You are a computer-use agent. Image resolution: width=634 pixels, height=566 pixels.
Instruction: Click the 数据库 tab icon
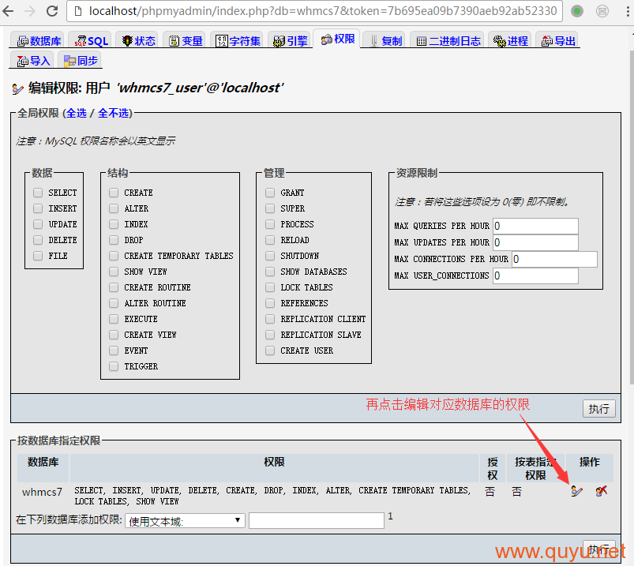pyautogui.click(x=23, y=41)
